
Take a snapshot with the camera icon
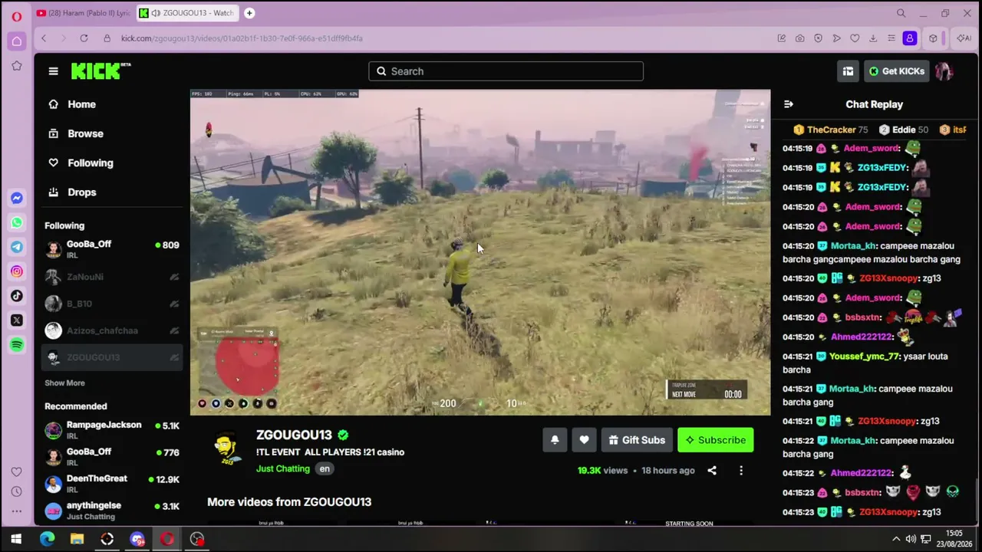(x=799, y=38)
